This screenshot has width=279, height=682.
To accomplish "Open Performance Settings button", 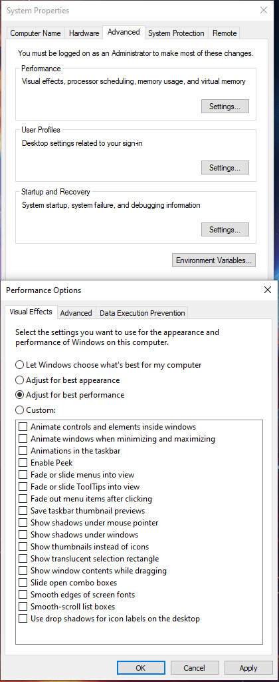I will pyautogui.click(x=225, y=106).
